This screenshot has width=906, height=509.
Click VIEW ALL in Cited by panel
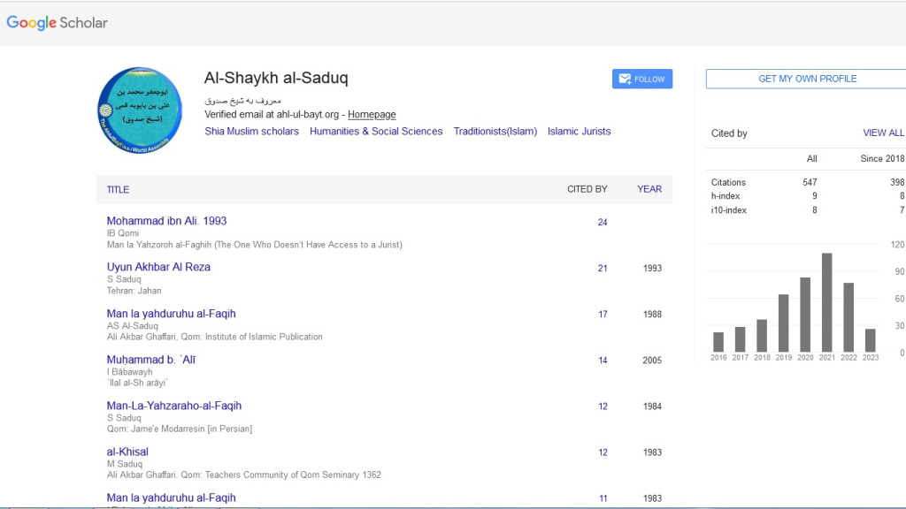(882, 133)
